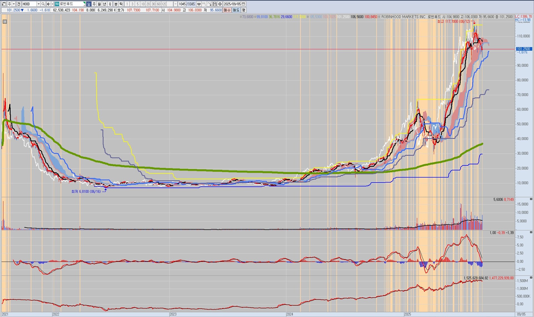The image size is (534, 317).
Task: Click the symbol search magnifier icon
Action: pos(43,4)
